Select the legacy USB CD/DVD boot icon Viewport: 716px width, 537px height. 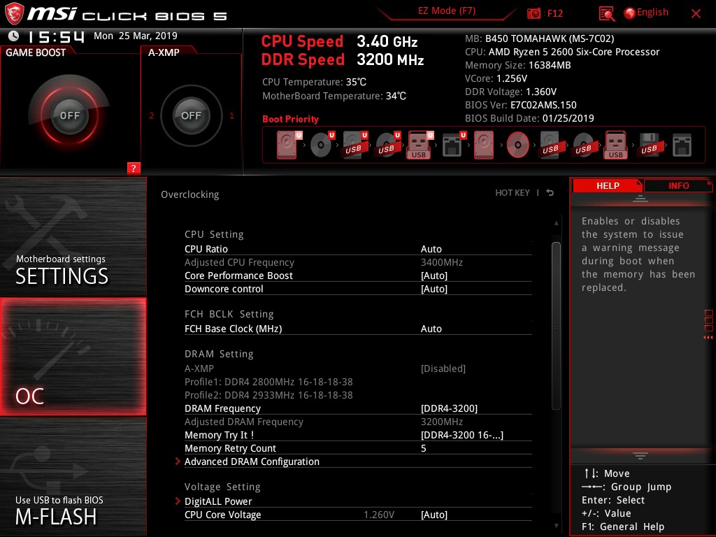584,145
